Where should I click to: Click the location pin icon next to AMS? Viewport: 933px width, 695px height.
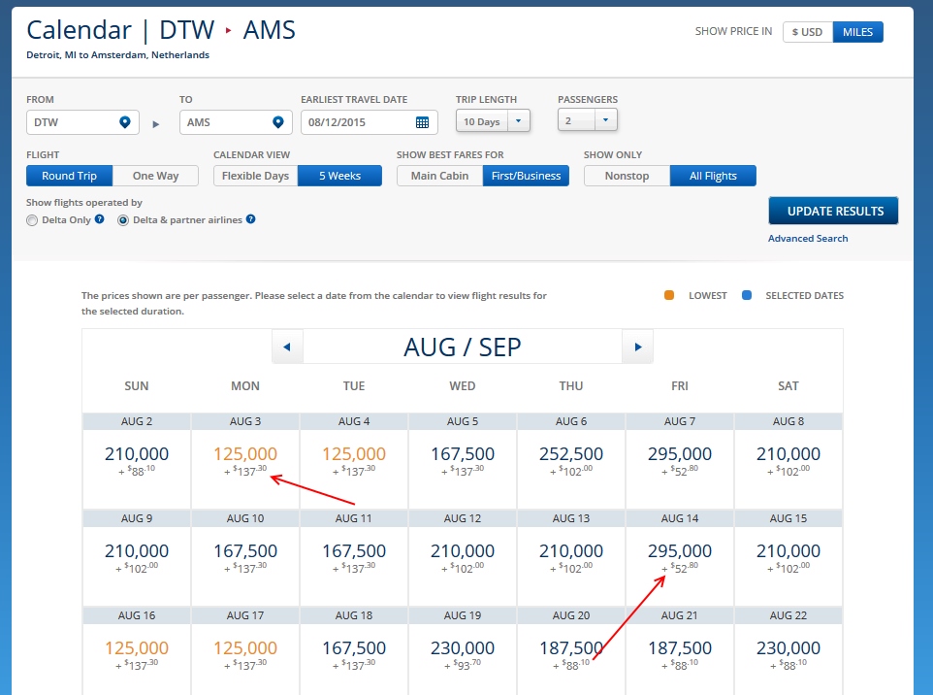278,120
